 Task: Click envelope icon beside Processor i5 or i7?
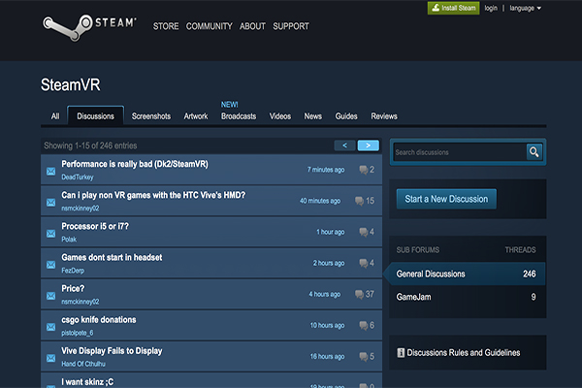[50, 234]
